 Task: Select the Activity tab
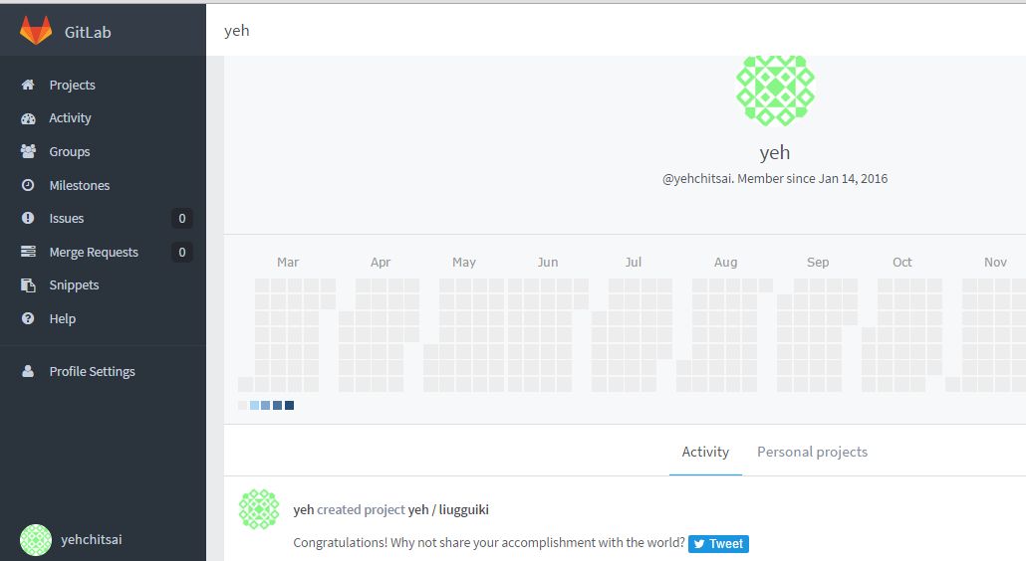(705, 452)
